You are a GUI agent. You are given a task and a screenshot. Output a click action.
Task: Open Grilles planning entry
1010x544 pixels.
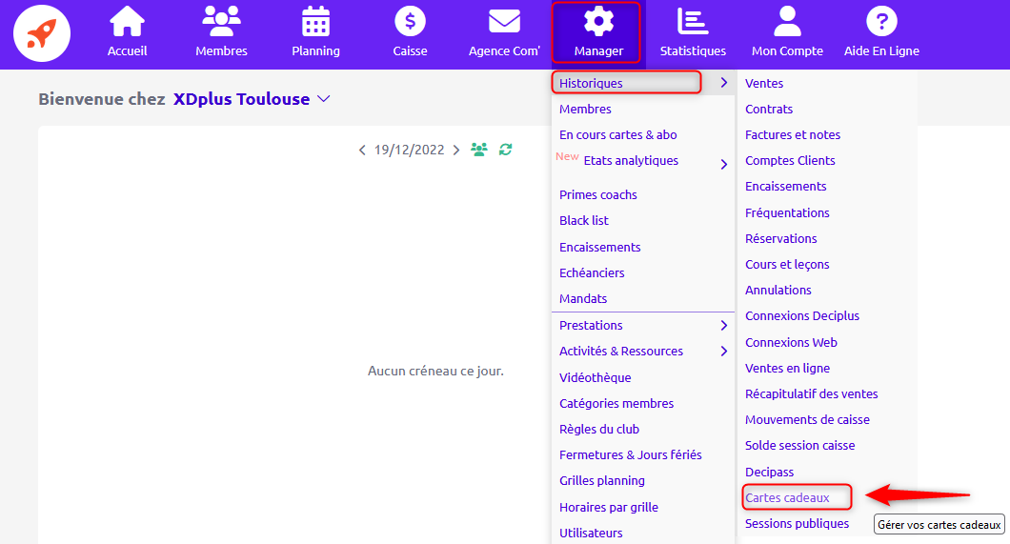click(601, 481)
